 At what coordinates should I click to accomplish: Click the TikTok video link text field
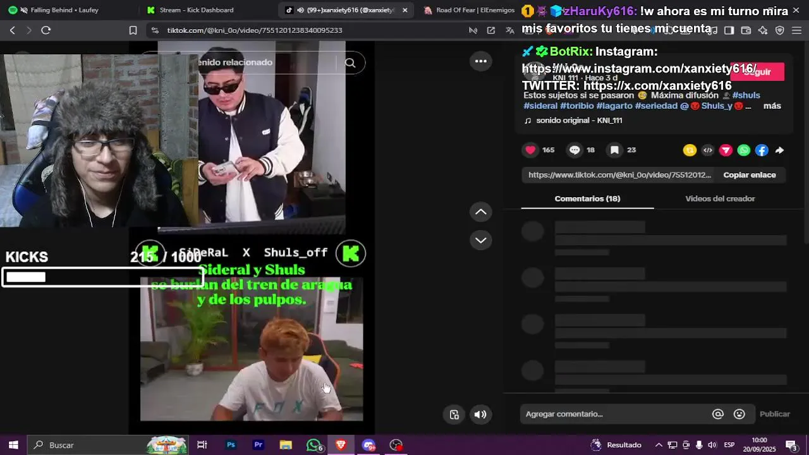619,175
